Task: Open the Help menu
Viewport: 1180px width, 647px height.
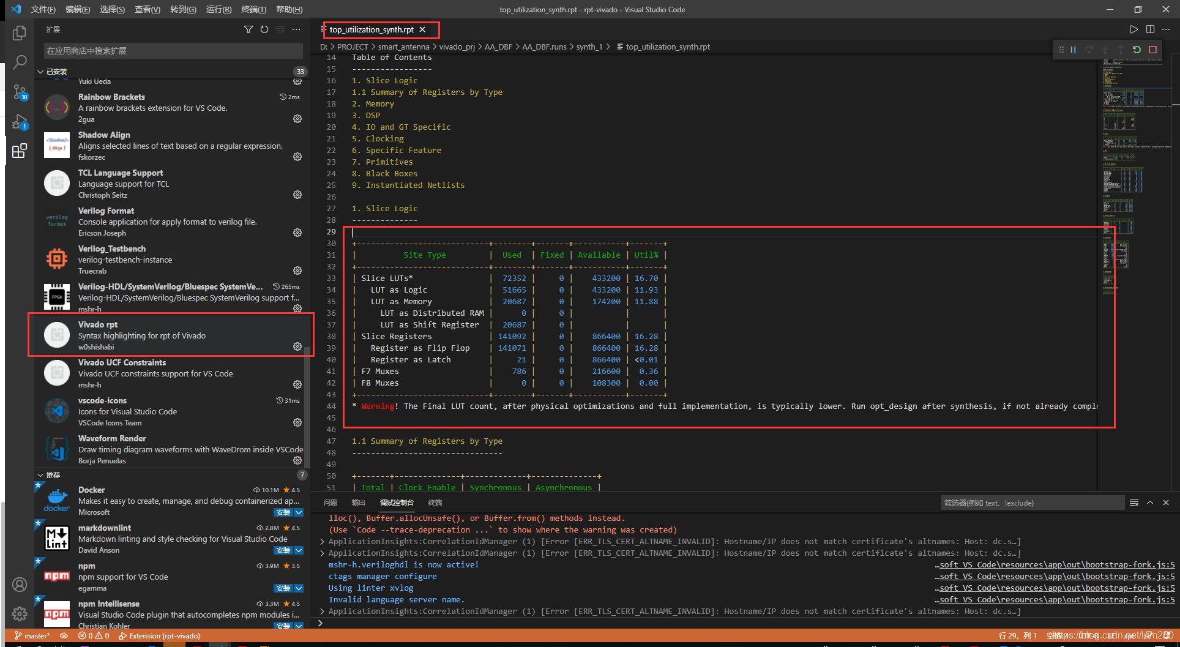Action: [x=289, y=9]
